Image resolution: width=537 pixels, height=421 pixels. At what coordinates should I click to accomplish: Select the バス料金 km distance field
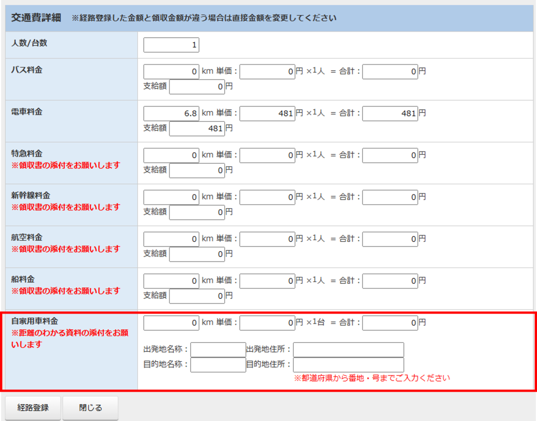pos(171,71)
